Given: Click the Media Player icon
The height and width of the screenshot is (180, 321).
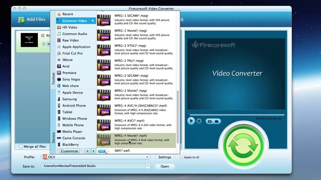Looking at the screenshot, I should click(59, 131).
